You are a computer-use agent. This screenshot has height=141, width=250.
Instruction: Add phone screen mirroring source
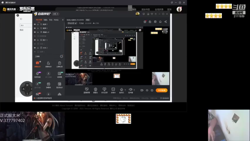pos(104,90)
